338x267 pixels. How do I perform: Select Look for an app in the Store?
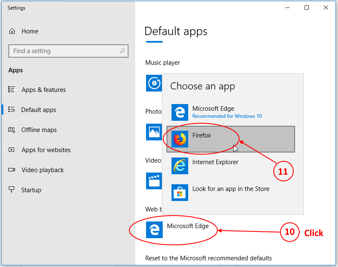click(x=231, y=193)
